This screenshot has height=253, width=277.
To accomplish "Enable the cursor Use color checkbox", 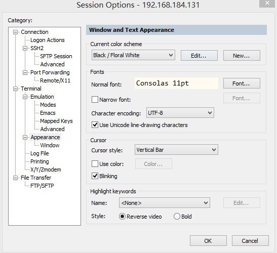I will [95, 163].
